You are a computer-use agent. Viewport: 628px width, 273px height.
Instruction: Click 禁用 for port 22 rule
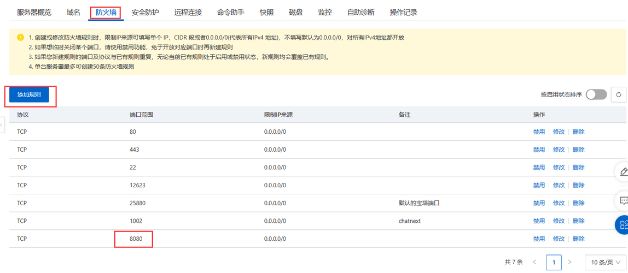coord(539,168)
